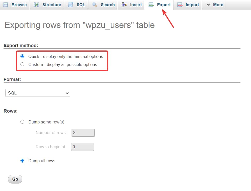Click the Search tab magnifier icon

(x=95, y=5)
